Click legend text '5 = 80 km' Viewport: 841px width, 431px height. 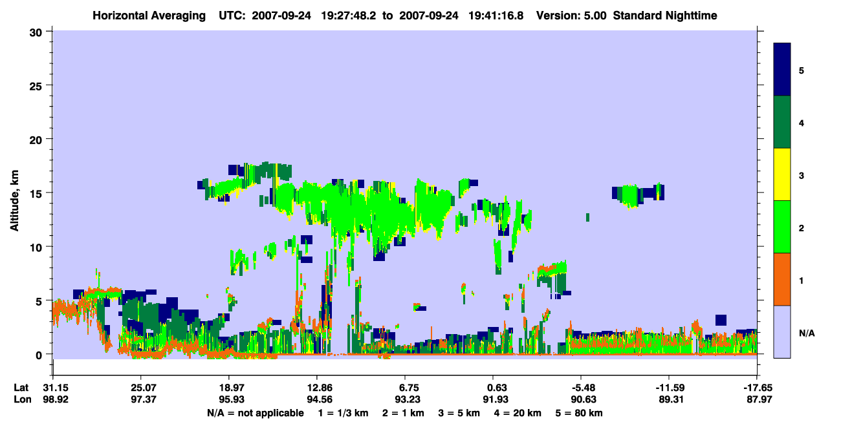(x=579, y=413)
